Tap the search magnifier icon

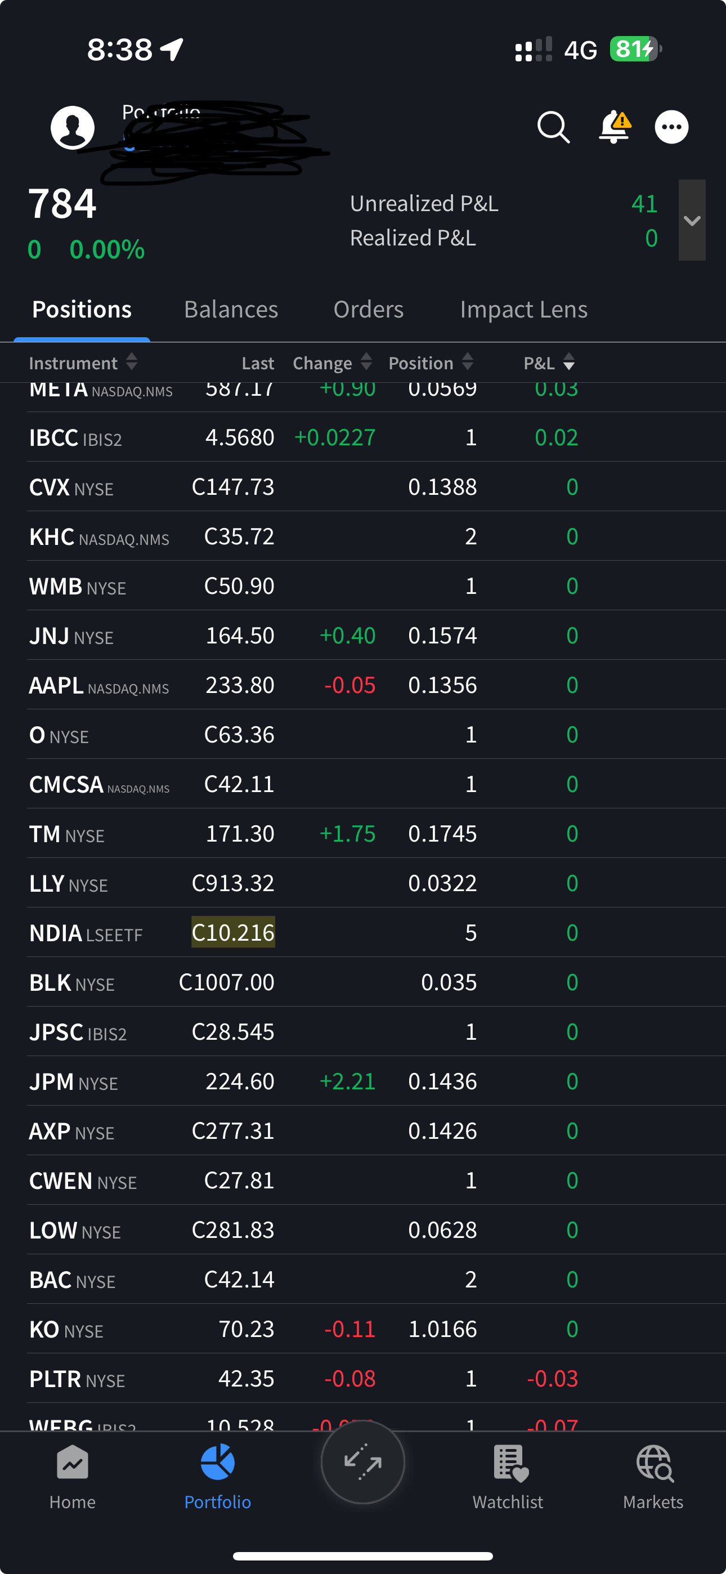coord(554,127)
